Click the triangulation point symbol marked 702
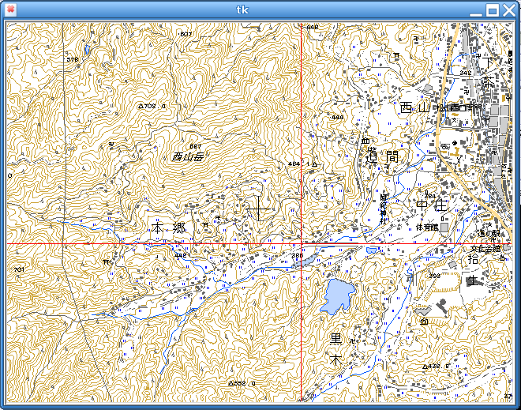Screen dimensions: 521x410 141,106
